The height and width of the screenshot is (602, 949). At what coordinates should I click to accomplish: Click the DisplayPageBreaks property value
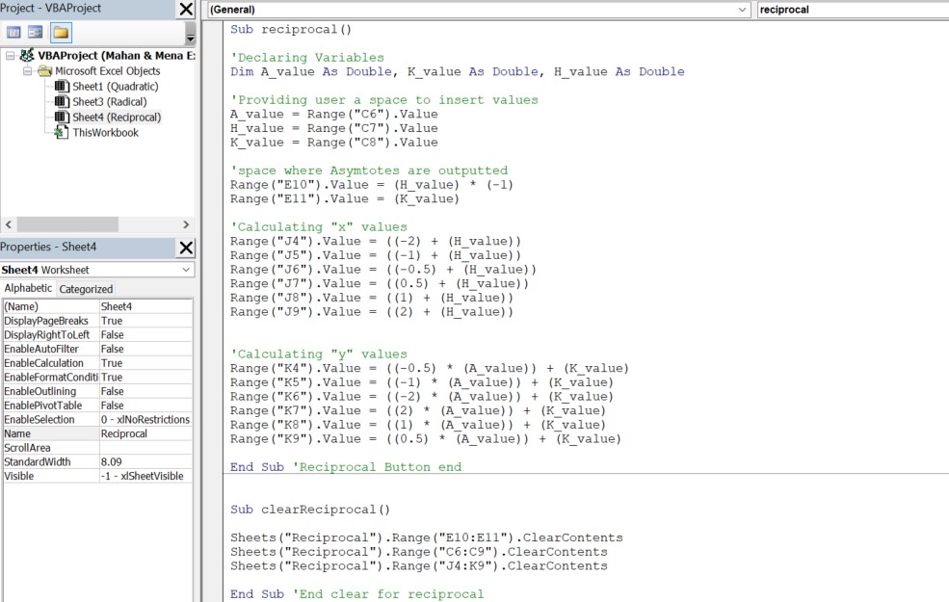pos(145,321)
